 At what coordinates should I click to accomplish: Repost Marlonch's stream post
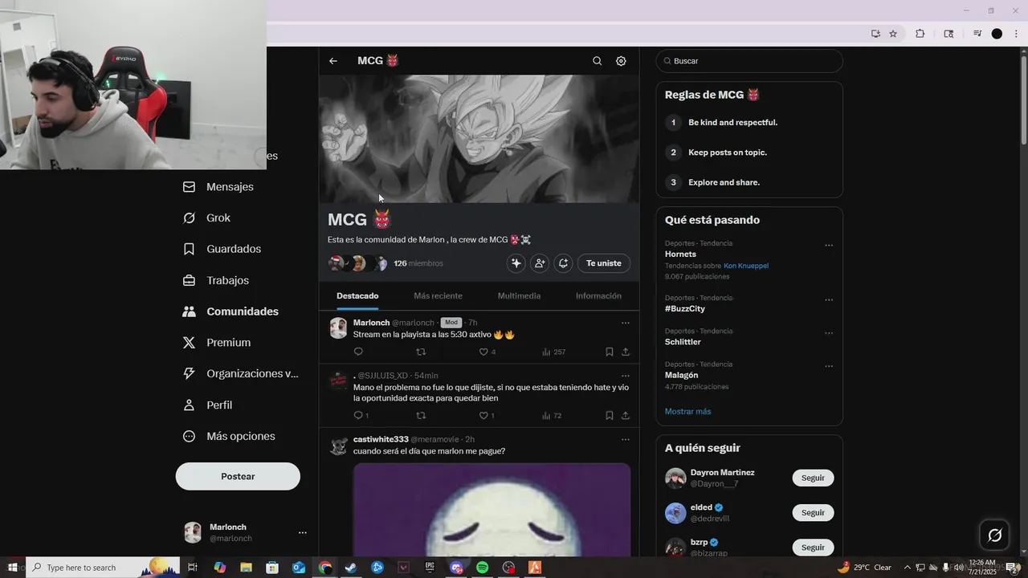[421, 352]
